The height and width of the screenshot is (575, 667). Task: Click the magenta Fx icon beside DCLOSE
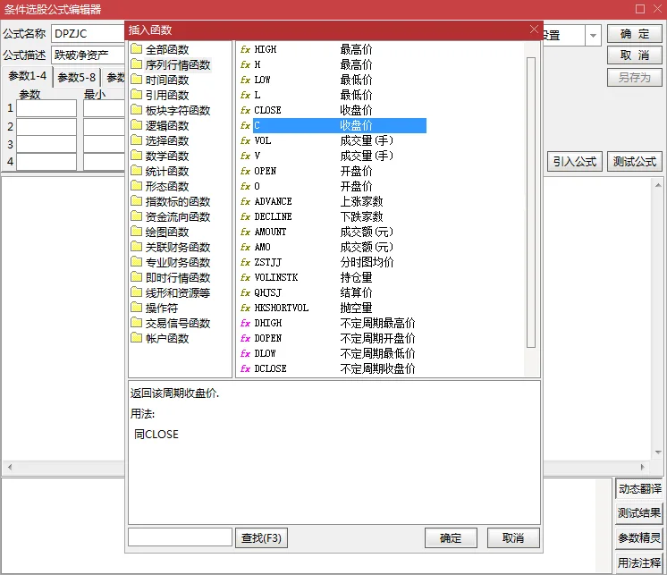click(x=245, y=368)
